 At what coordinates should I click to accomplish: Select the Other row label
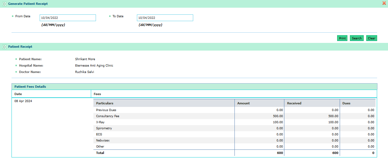[100, 147]
